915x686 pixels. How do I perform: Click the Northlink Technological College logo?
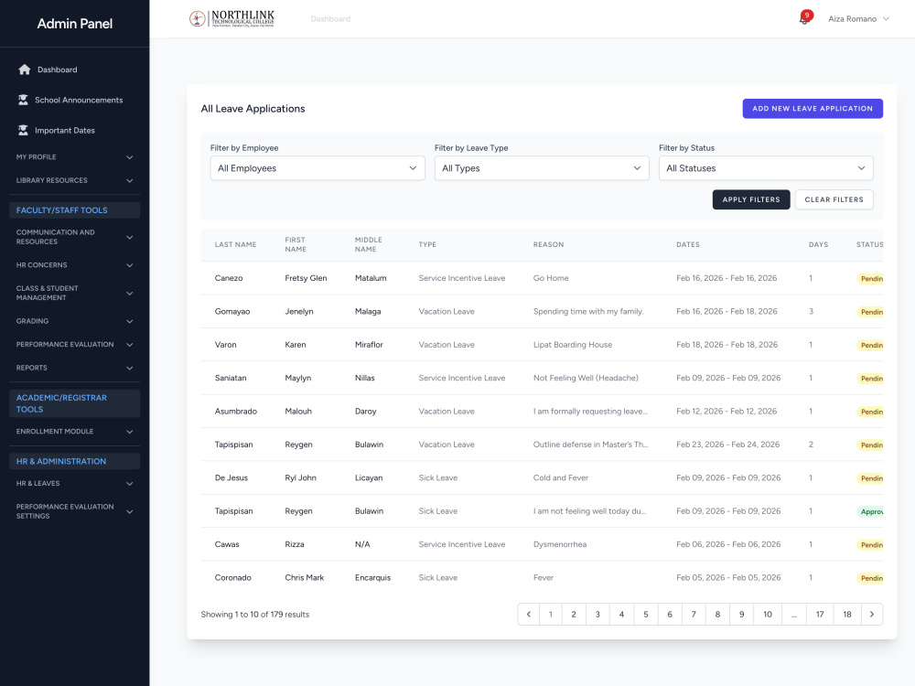(x=231, y=18)
